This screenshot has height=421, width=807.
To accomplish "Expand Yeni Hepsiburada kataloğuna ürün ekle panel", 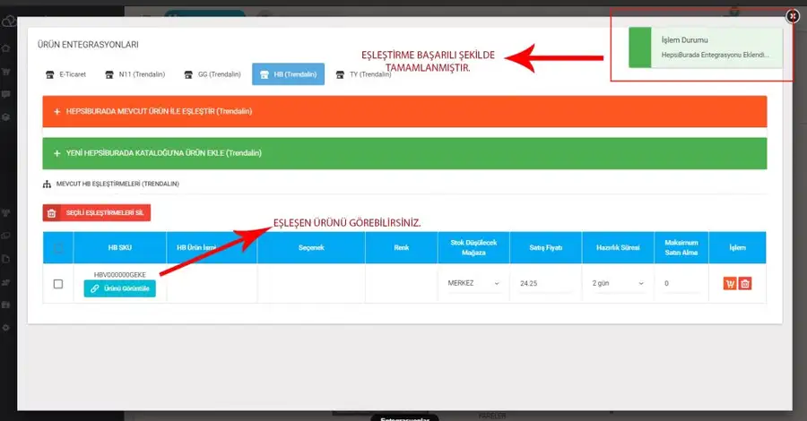I will (x=404, y=153).
